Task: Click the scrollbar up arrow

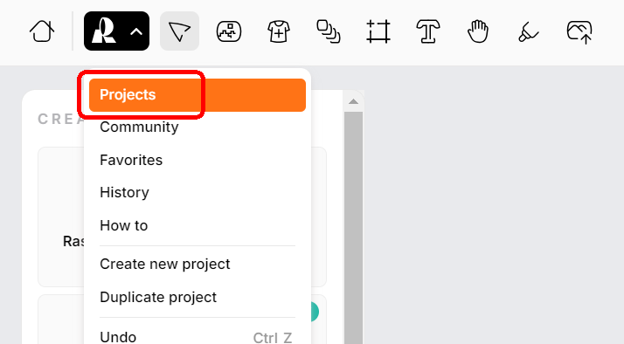Action: [353, 102]
